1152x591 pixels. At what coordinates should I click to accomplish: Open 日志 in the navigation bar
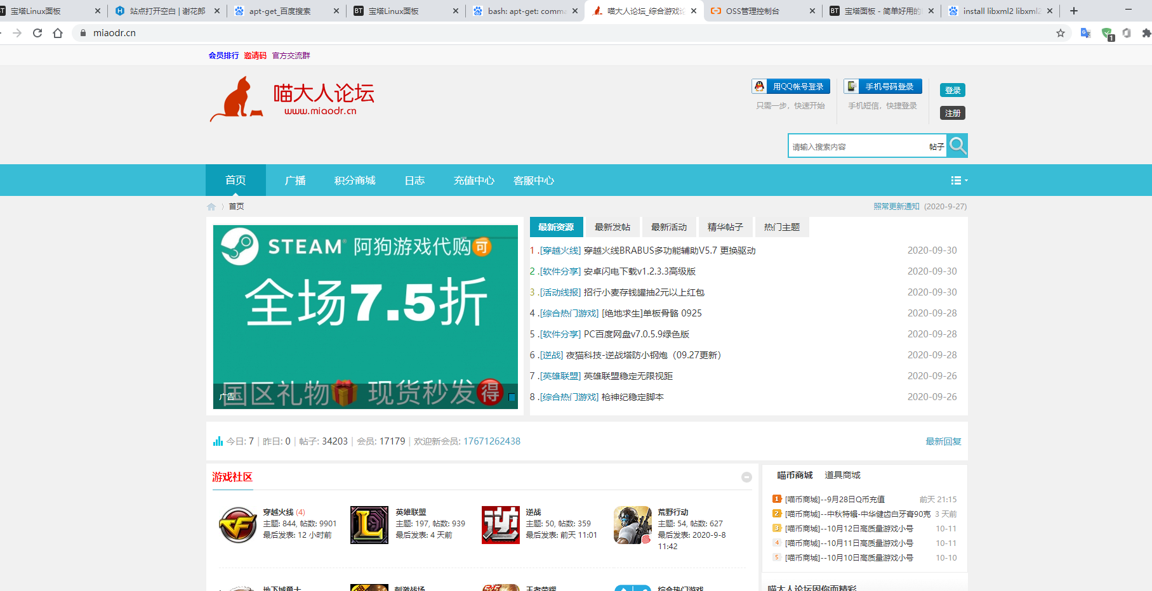click(x=414, y=181)
